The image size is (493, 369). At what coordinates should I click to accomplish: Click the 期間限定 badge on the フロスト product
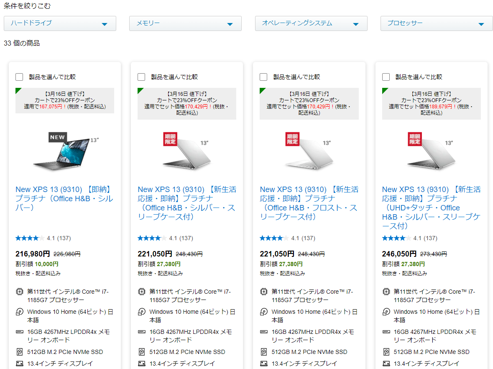pyautogui.click(x=292, y=139)
